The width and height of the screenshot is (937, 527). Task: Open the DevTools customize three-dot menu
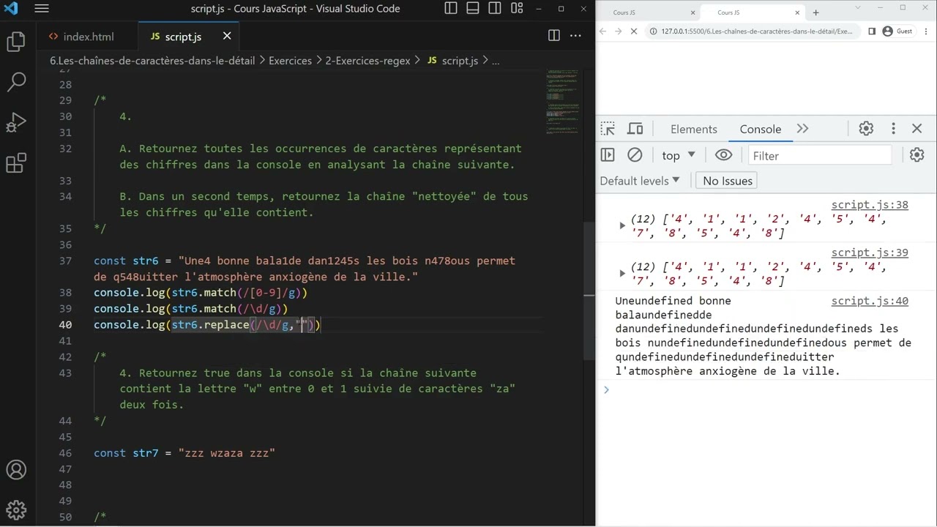pos(893,129)
